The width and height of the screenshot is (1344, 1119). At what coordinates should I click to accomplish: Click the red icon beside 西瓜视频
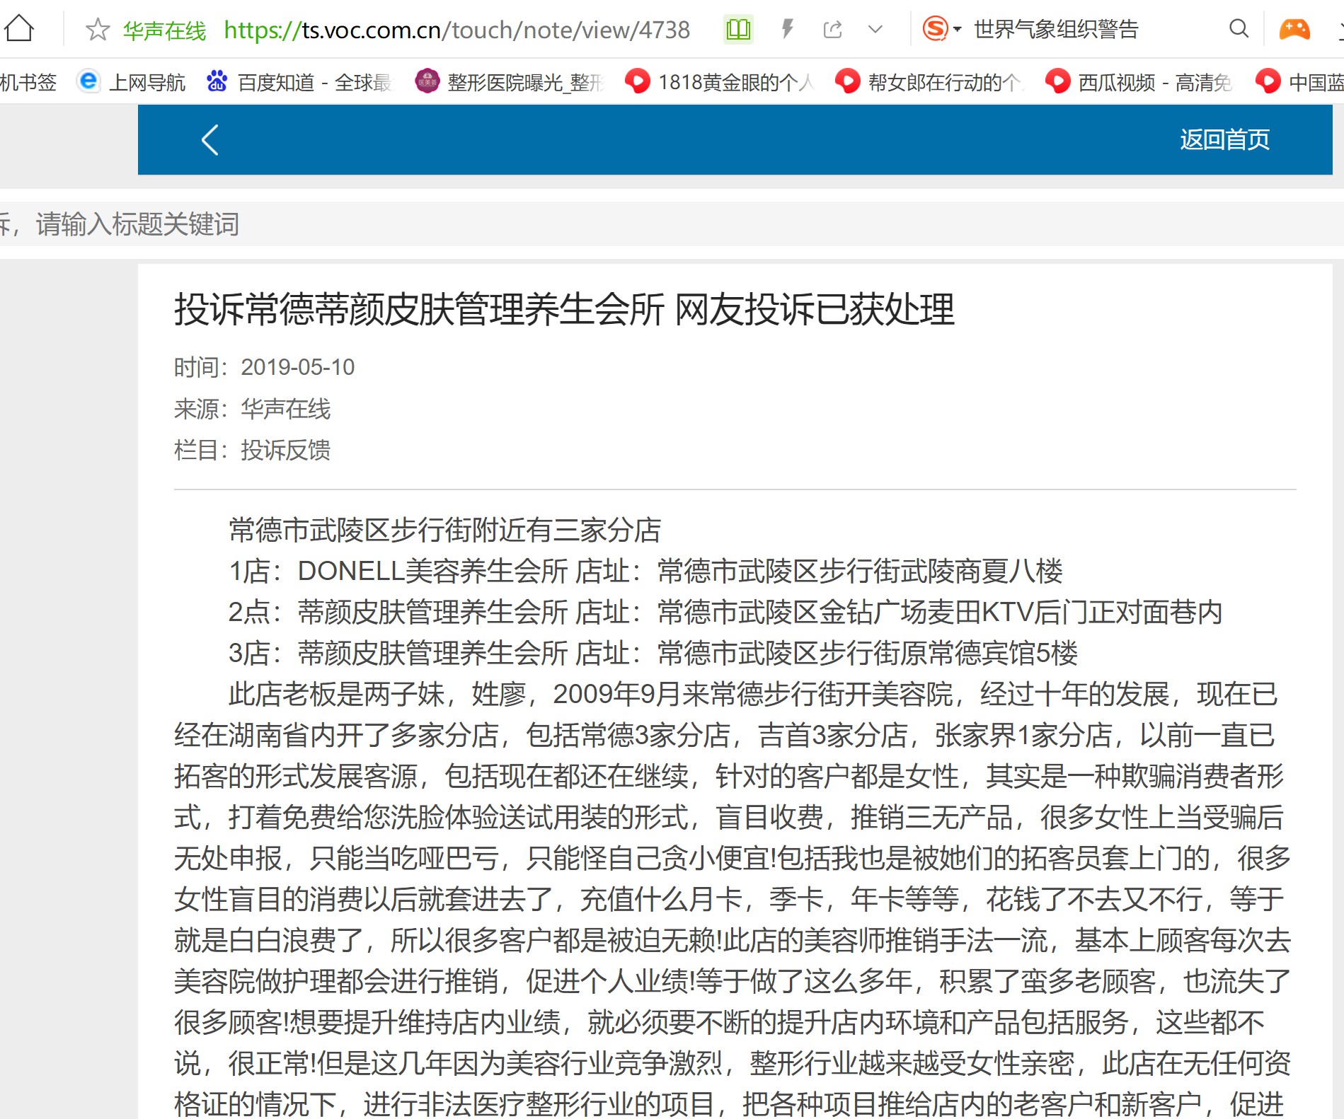point(1058,81)
